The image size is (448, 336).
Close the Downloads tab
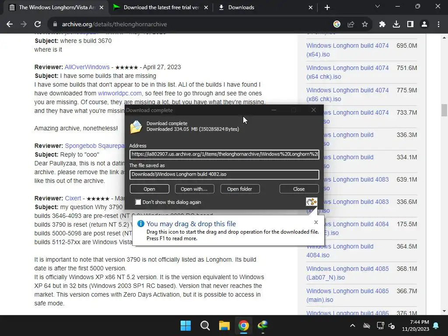click(x=311, y=8)
